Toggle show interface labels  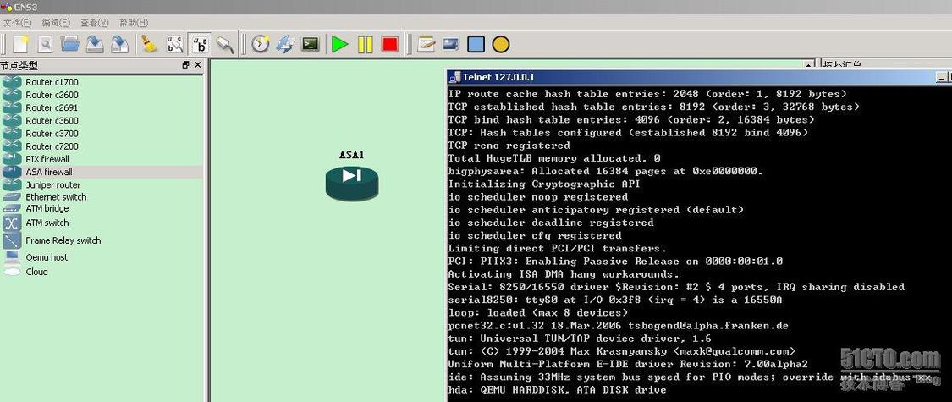pos(175,44)
